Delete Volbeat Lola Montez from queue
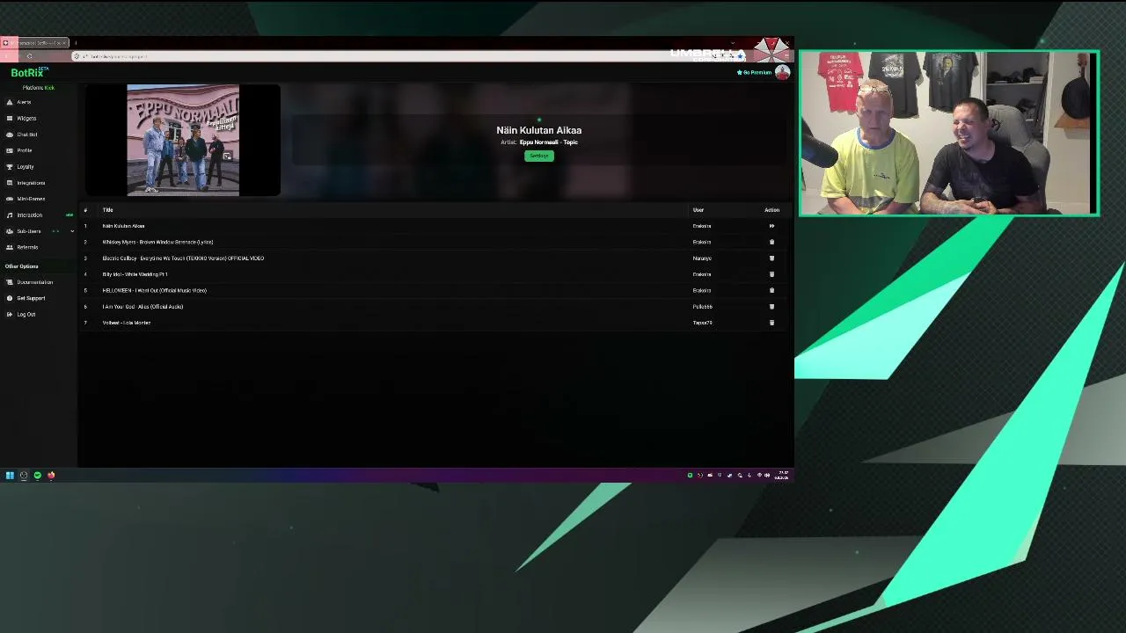This screenshot has height=633, width=1126. (x=771, y=323)
